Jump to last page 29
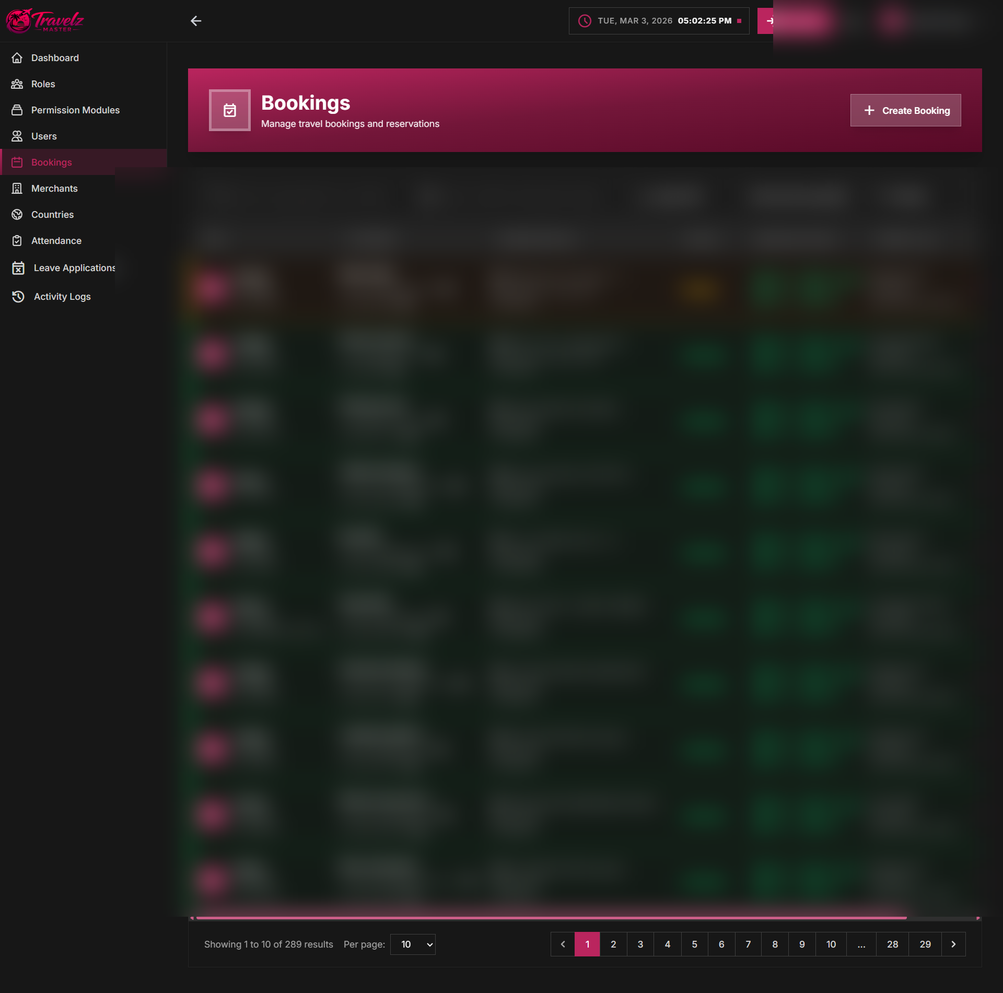Image resolution: width=1003 pixels, height=993 pixels. tap(925, 944)
